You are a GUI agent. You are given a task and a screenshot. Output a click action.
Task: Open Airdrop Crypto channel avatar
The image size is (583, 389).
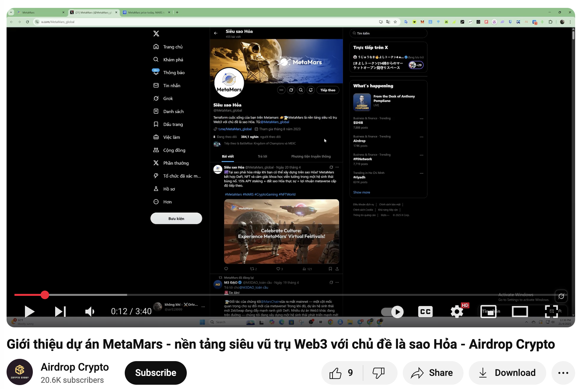coord(20,372)
